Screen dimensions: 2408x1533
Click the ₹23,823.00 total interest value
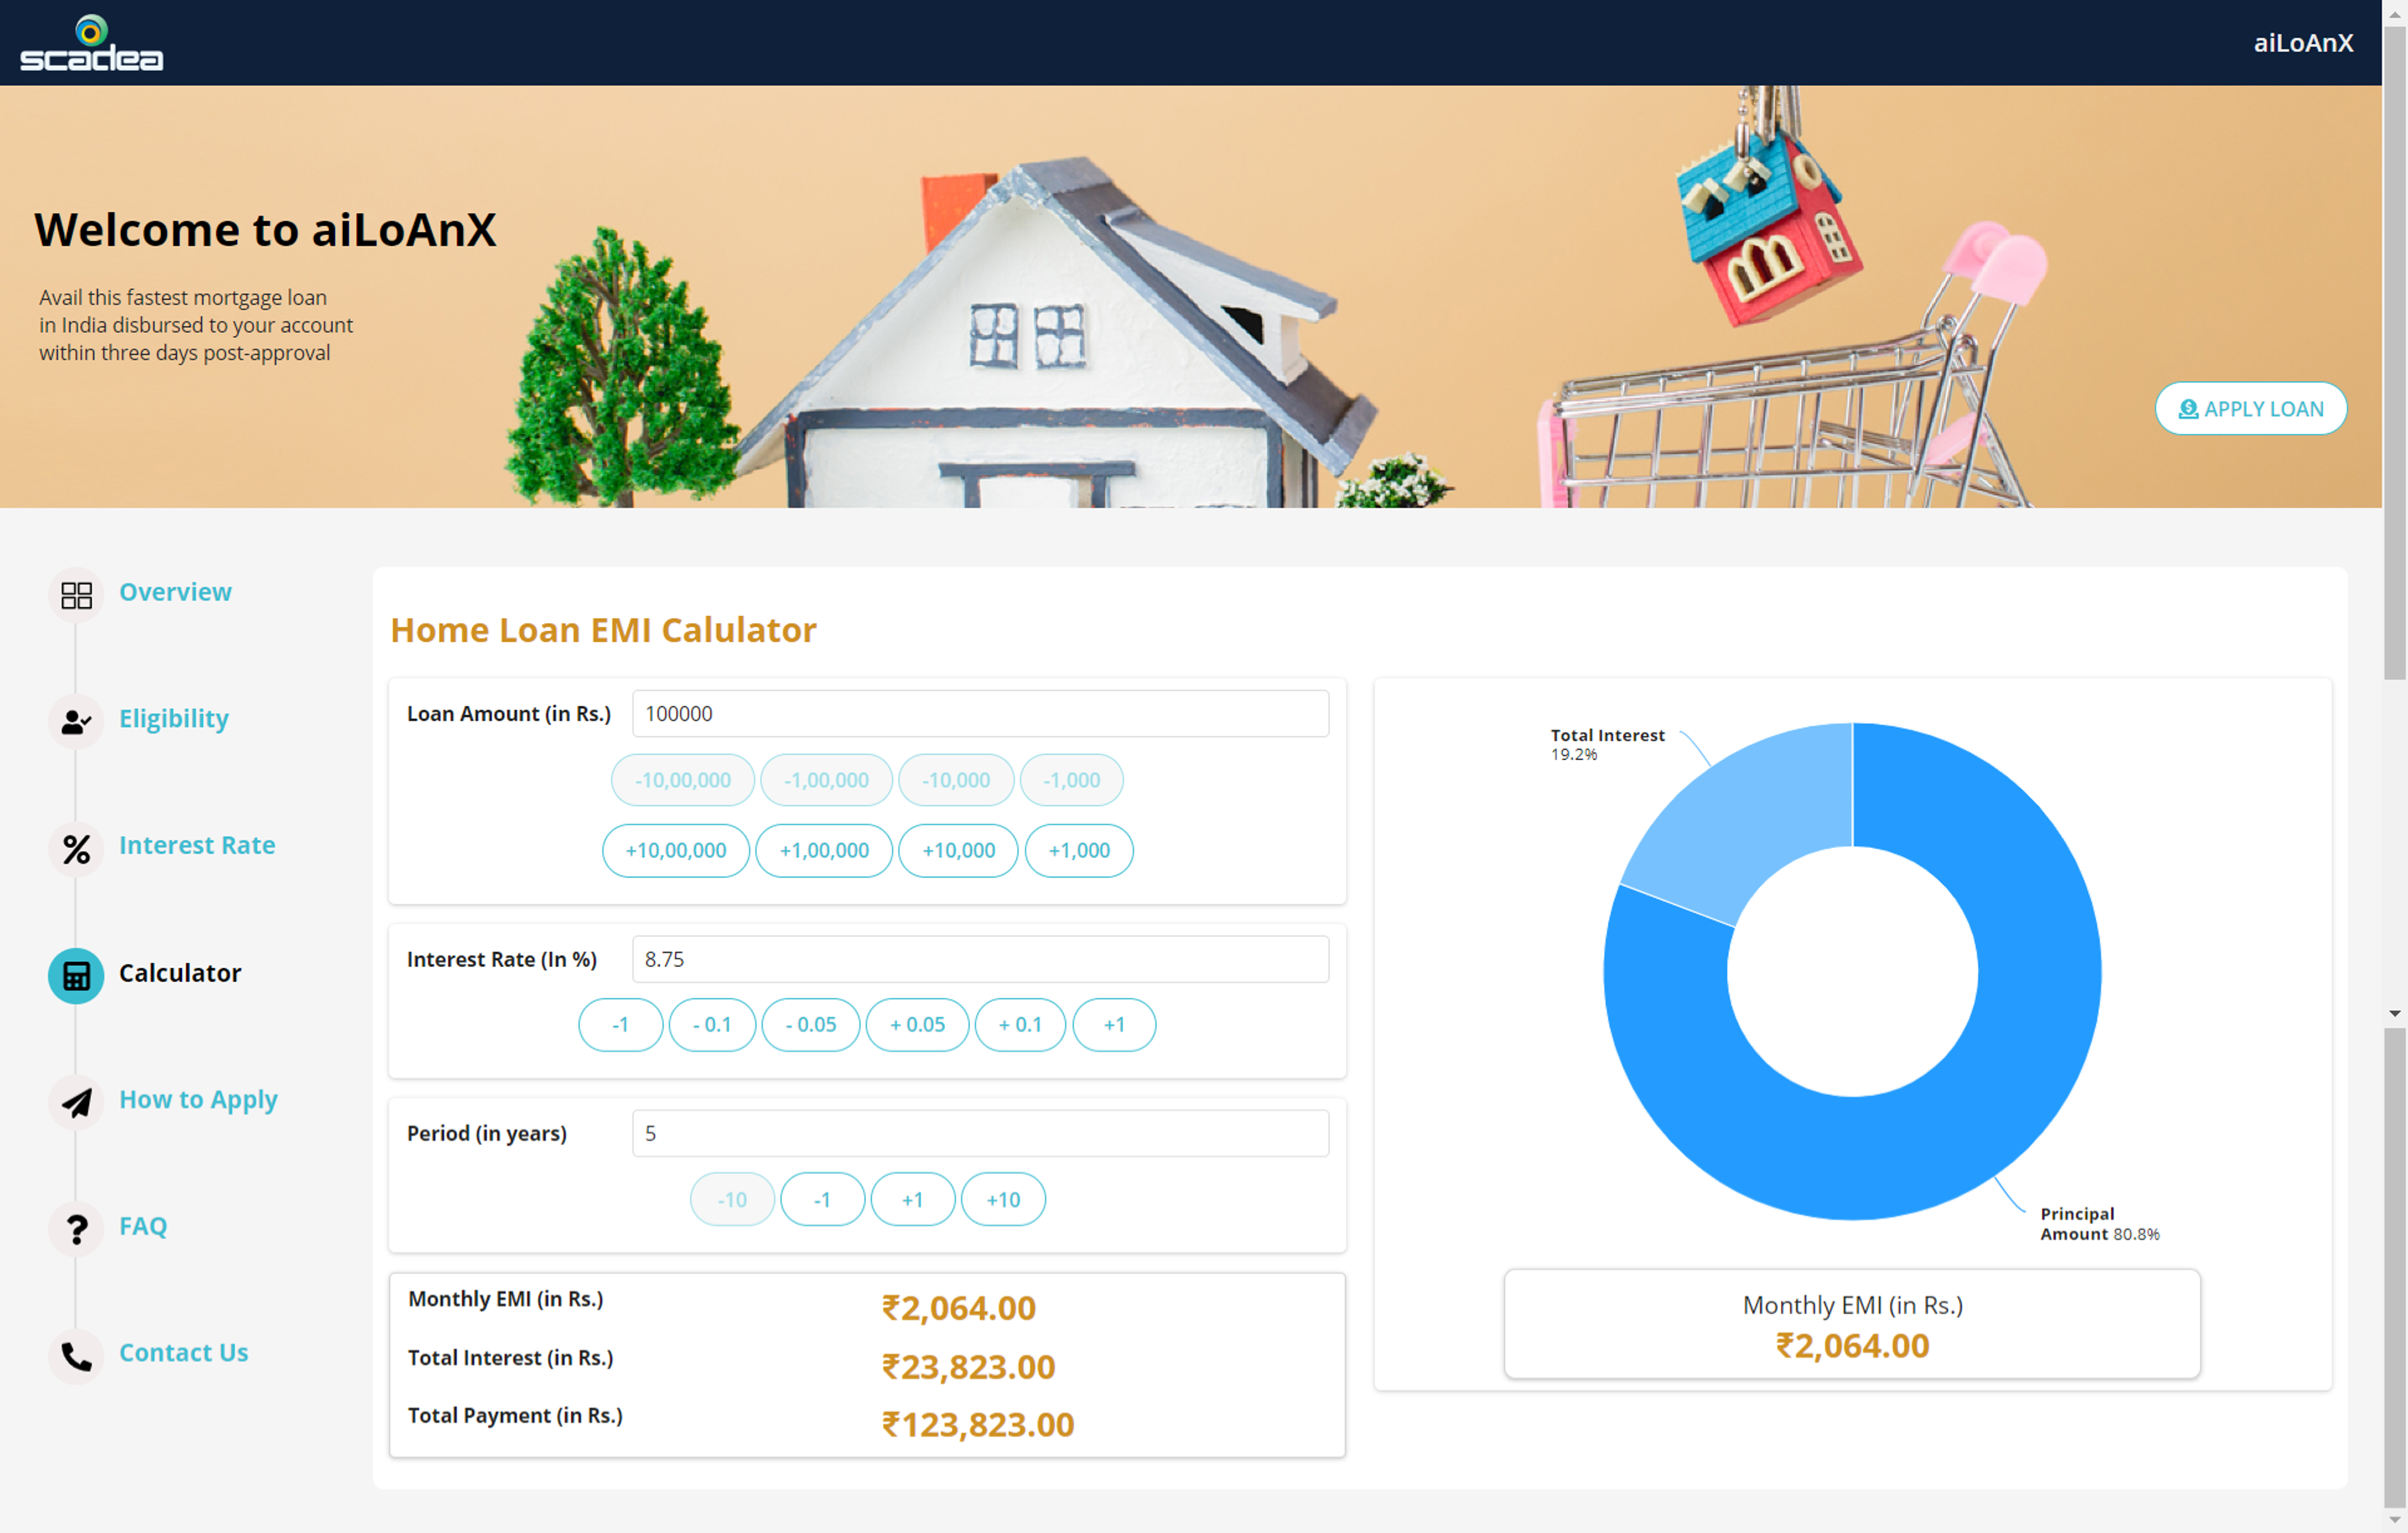(968, 1366)
